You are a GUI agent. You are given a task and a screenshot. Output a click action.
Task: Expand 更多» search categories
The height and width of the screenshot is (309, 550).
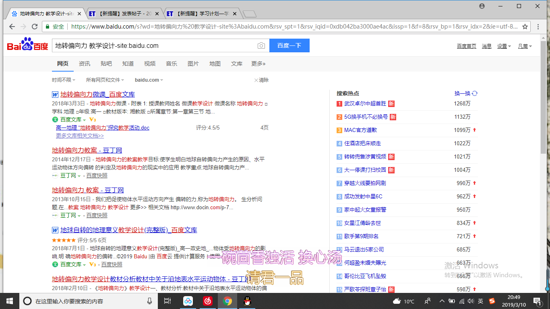tap(258, 64)
